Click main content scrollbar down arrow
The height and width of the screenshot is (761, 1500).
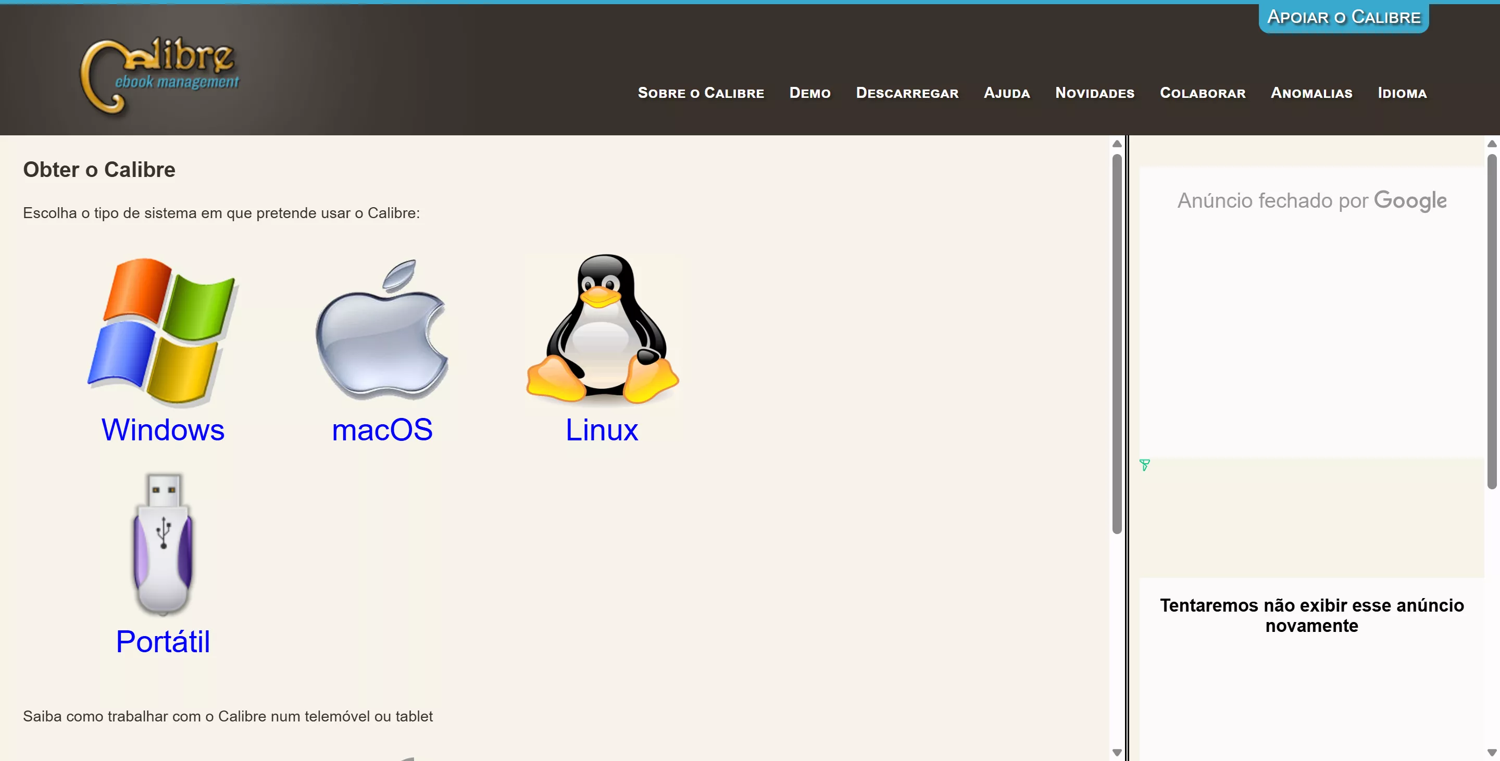coord(1116,752)
